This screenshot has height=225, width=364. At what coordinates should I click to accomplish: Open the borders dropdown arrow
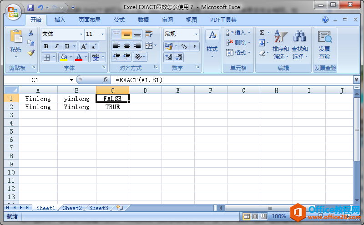click(54, 57)
